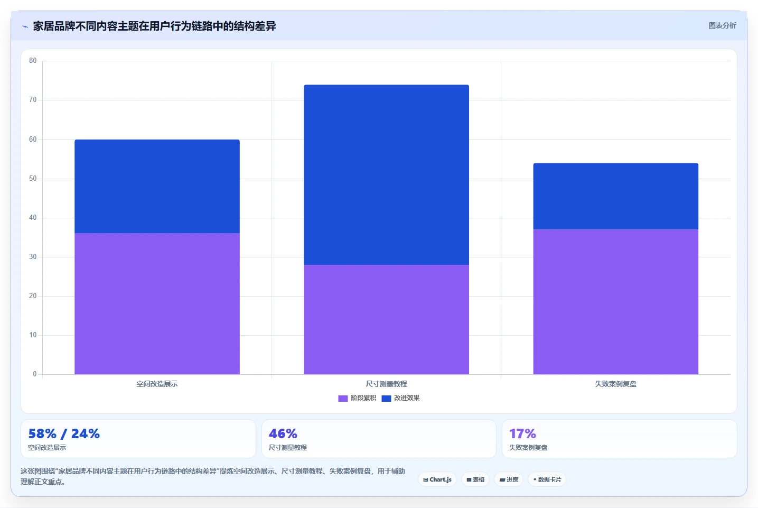The height and width of the screenshot is (508, 758).
Task: Click the 失败案例复盘 caption in stat card
Action: coord(528,448)
